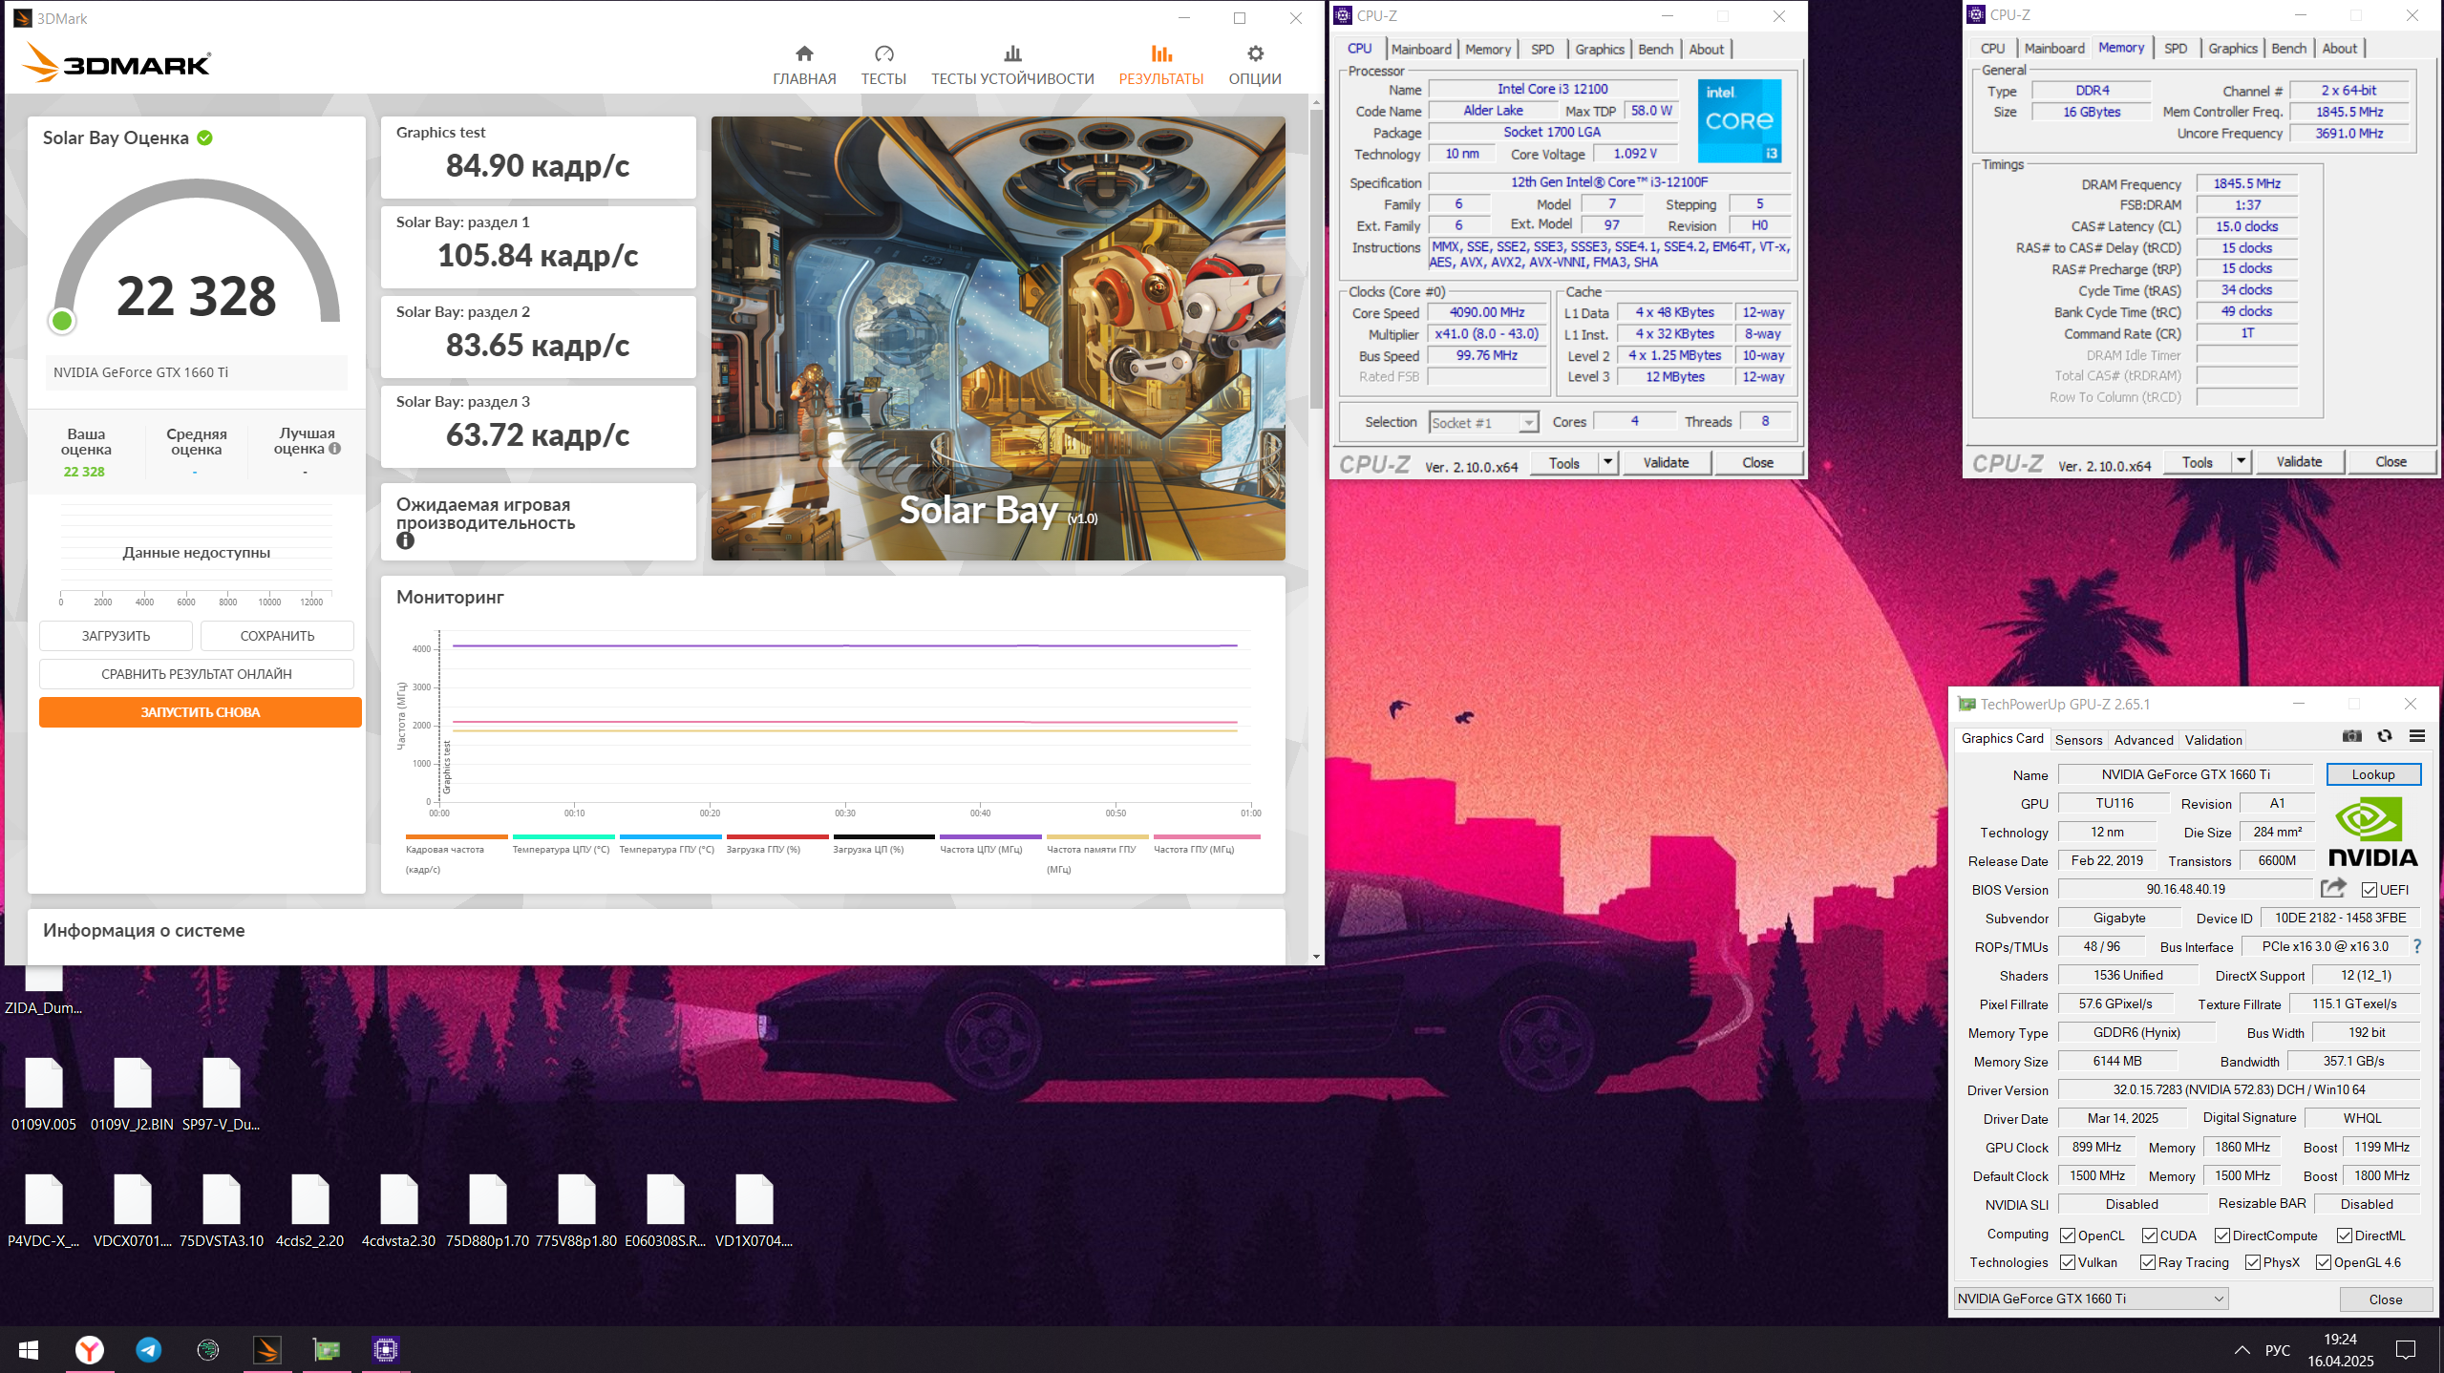
Task: Toggle CUDA checkbox in GPU-Z
Action: pyautogui.click(x=2150, y=1236)
